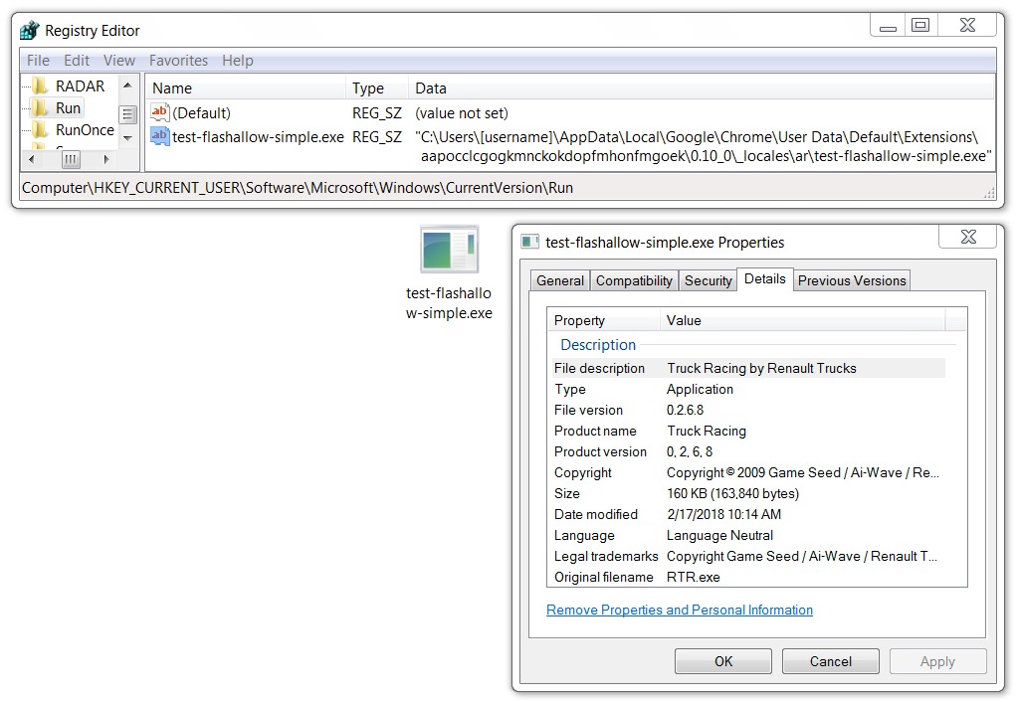Close the Properties dialog
Viewport: 1016px width, 702px height.
(968, 237)
